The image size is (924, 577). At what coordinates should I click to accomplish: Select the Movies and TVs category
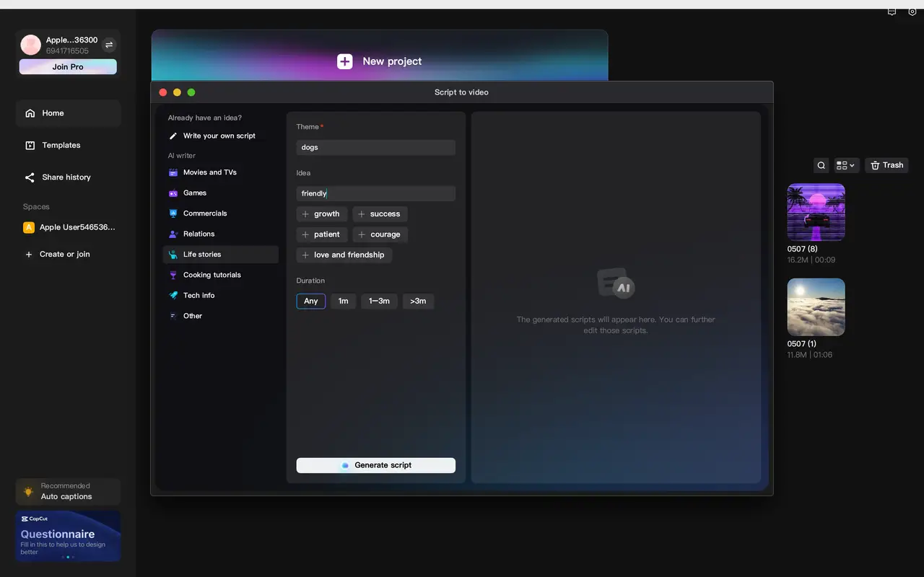220,172
